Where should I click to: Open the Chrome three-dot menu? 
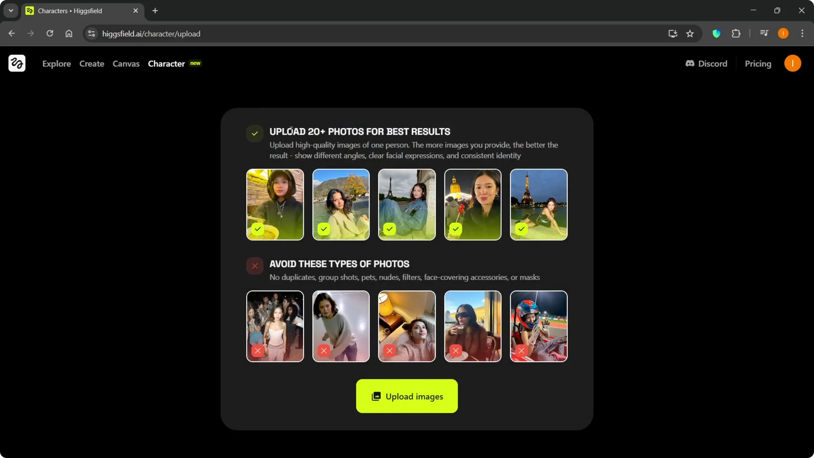(802, 34)
